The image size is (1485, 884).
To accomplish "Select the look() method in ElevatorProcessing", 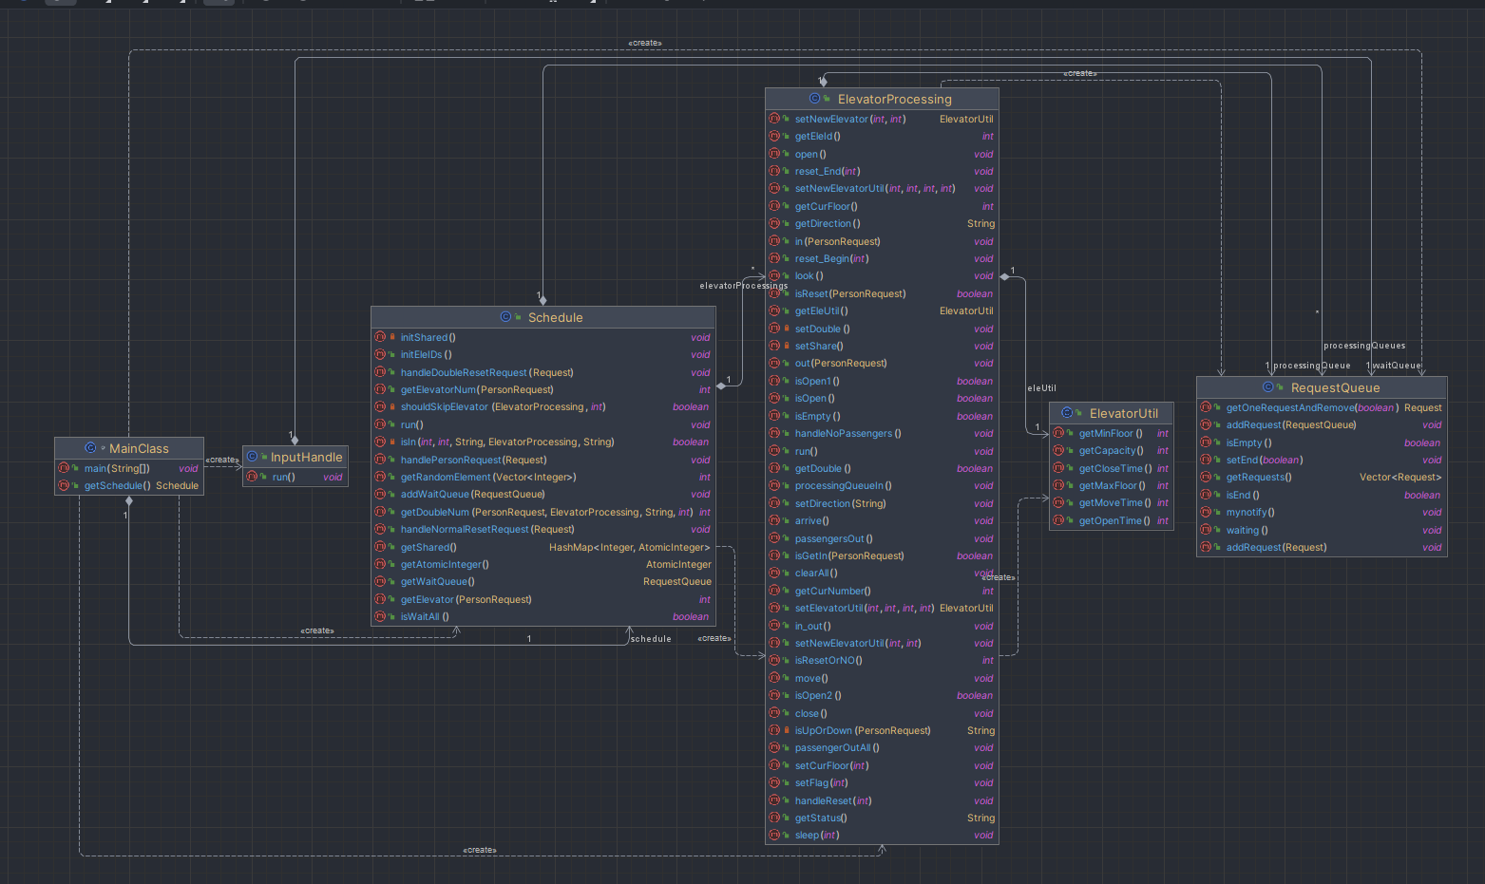I will pos(882,276).
